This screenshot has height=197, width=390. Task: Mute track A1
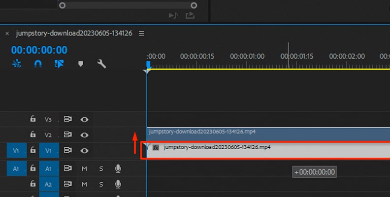[x=85, y=168]
